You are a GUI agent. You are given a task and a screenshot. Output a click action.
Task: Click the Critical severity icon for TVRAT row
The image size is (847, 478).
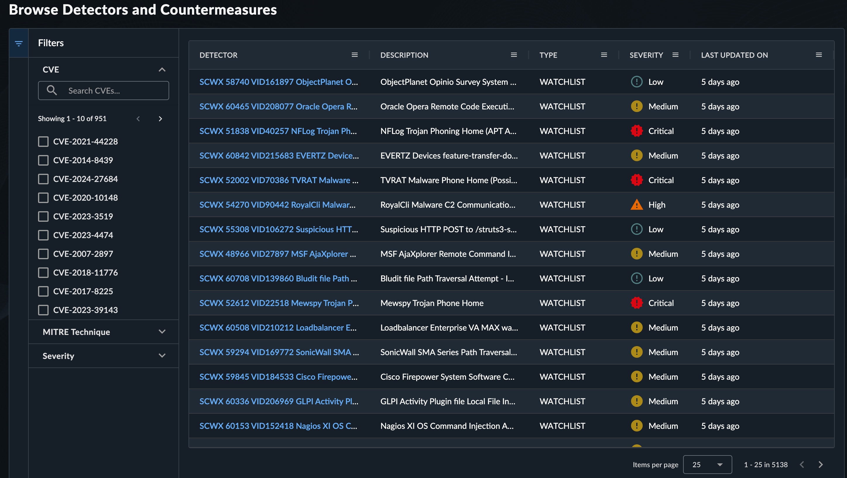tap(637, 180)
